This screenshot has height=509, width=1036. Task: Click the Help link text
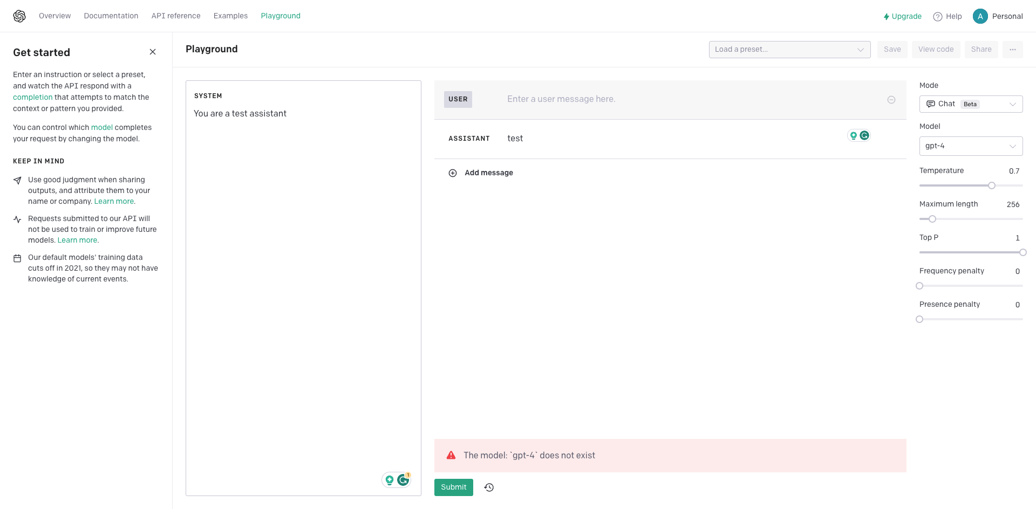[x=954, y=17]
